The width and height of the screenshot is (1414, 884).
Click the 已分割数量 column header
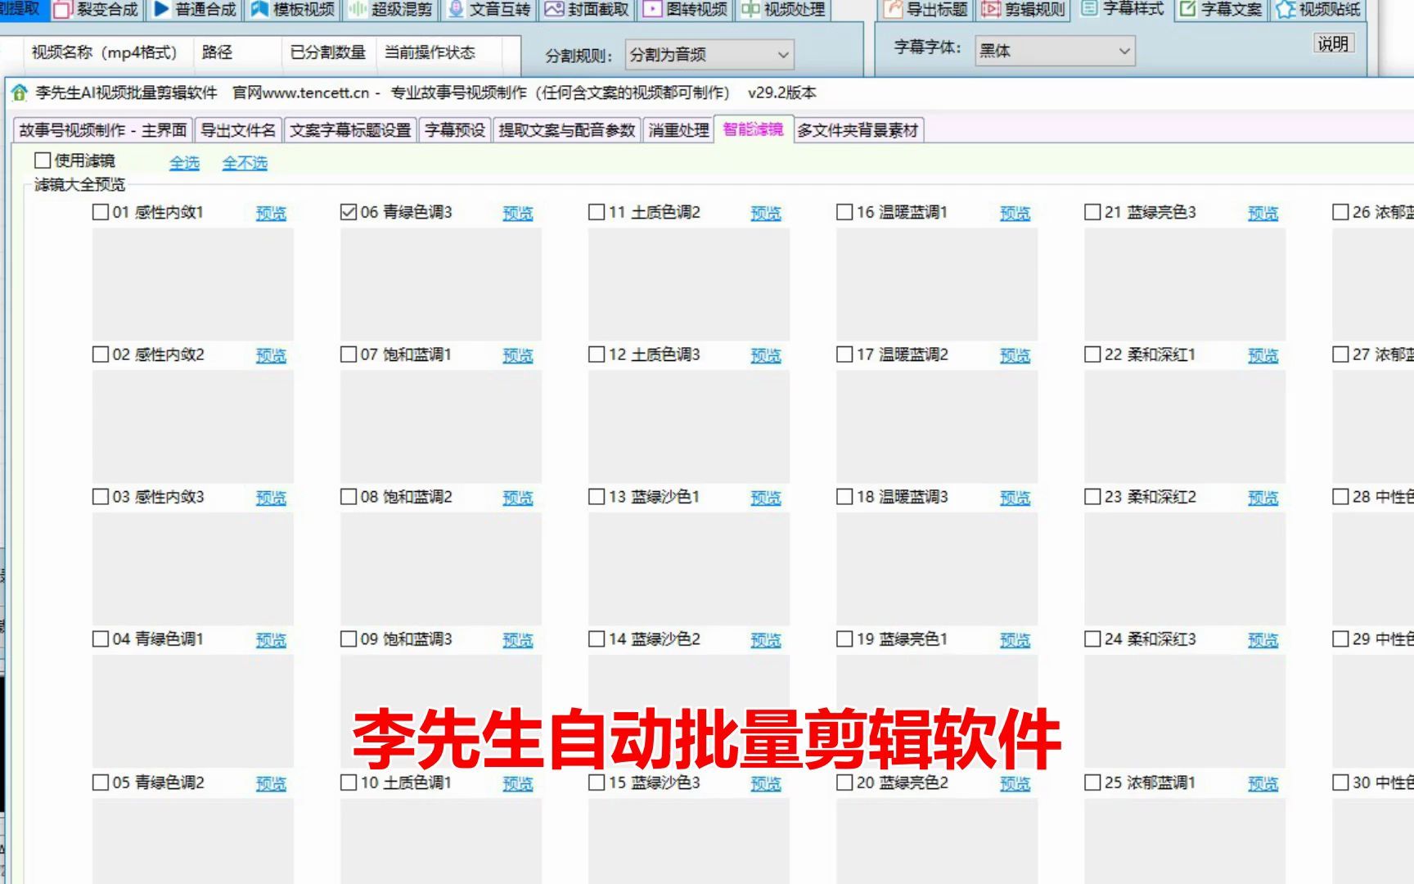click(x=327, y=52)
